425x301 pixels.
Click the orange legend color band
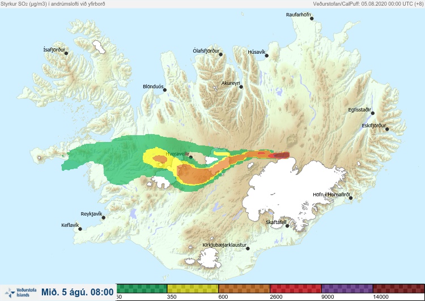pyautogui.click(x=244, y=289)
